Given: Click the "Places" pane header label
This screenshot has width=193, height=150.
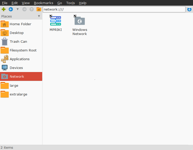Looking at the screenshot, I should pyautogui.click(x=6, y=16).
